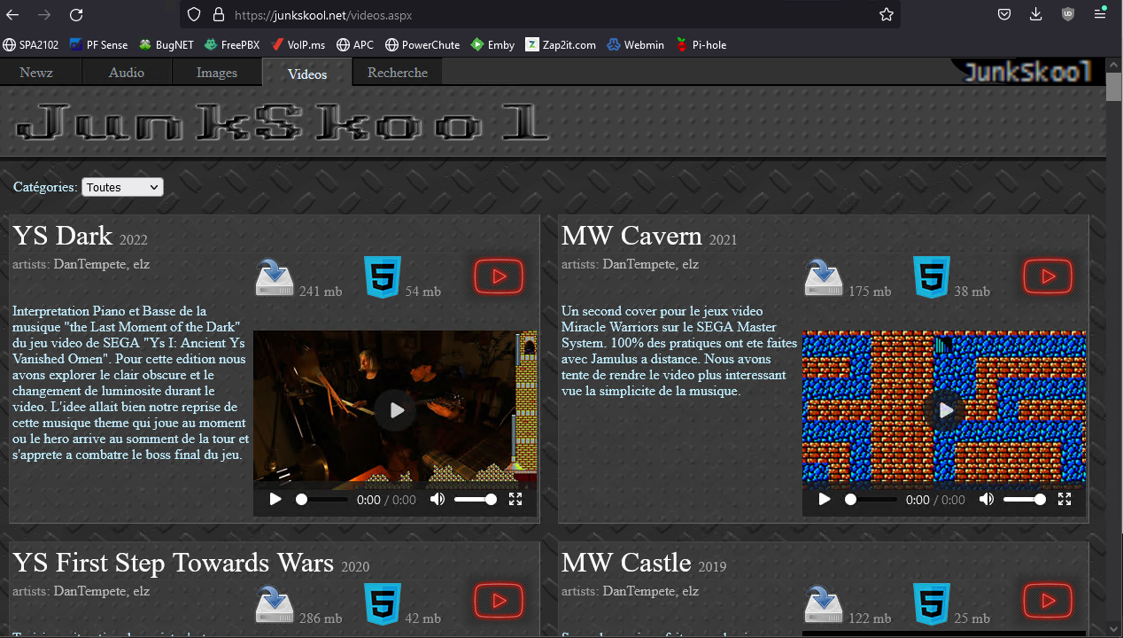Open YS First Step Towards Wars on YouTube
The image size is (1123, 638).
[499, 601]
